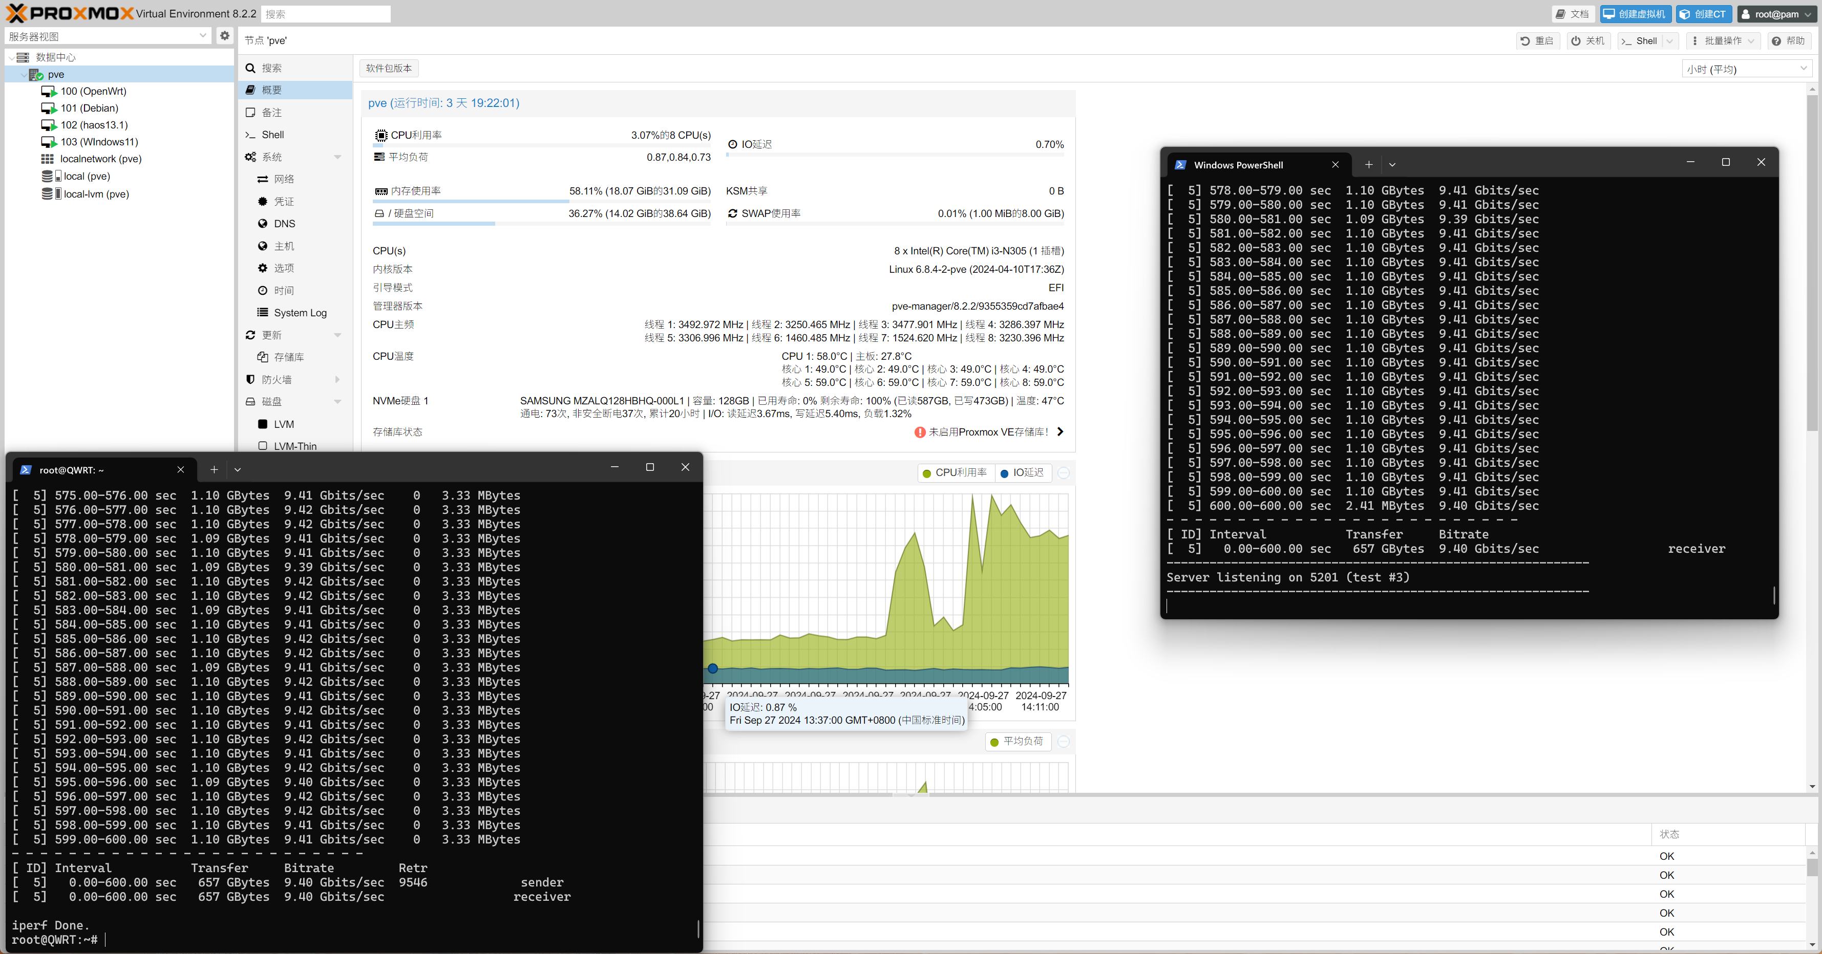This screenshot has height=954, width=1822.
Task: Open localnetwork (pve) SDN zone
Action: click(100, 159)
